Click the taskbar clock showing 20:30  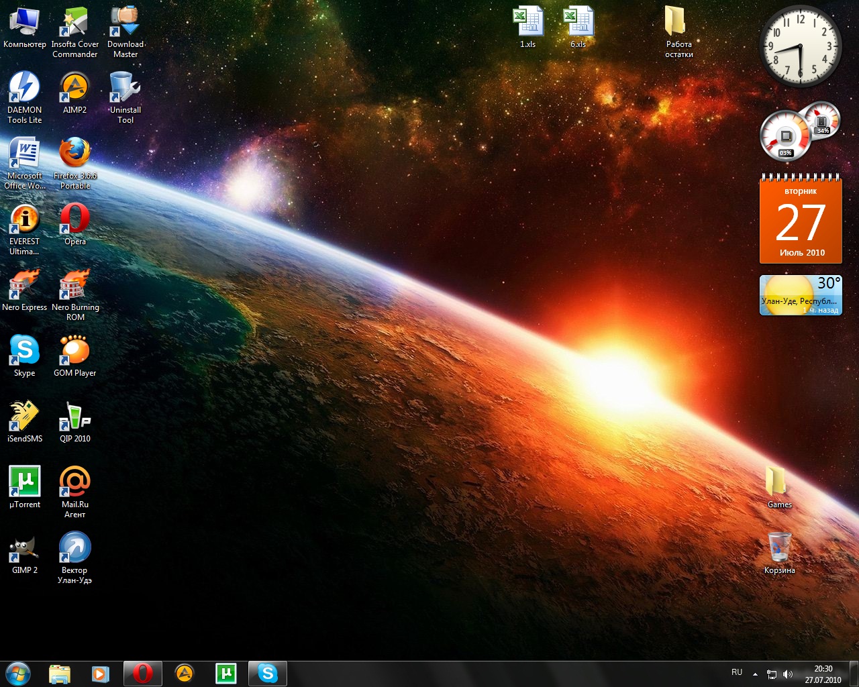(x=823, y=674)
